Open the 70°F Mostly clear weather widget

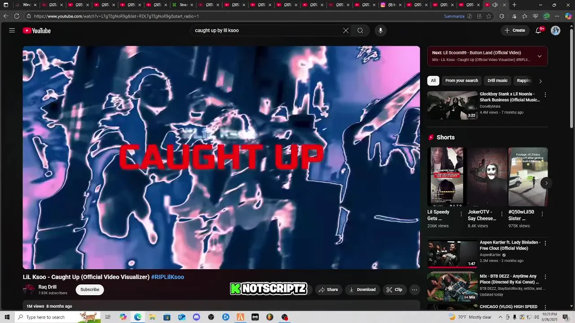pyautogui.click(x=470, y=317)
